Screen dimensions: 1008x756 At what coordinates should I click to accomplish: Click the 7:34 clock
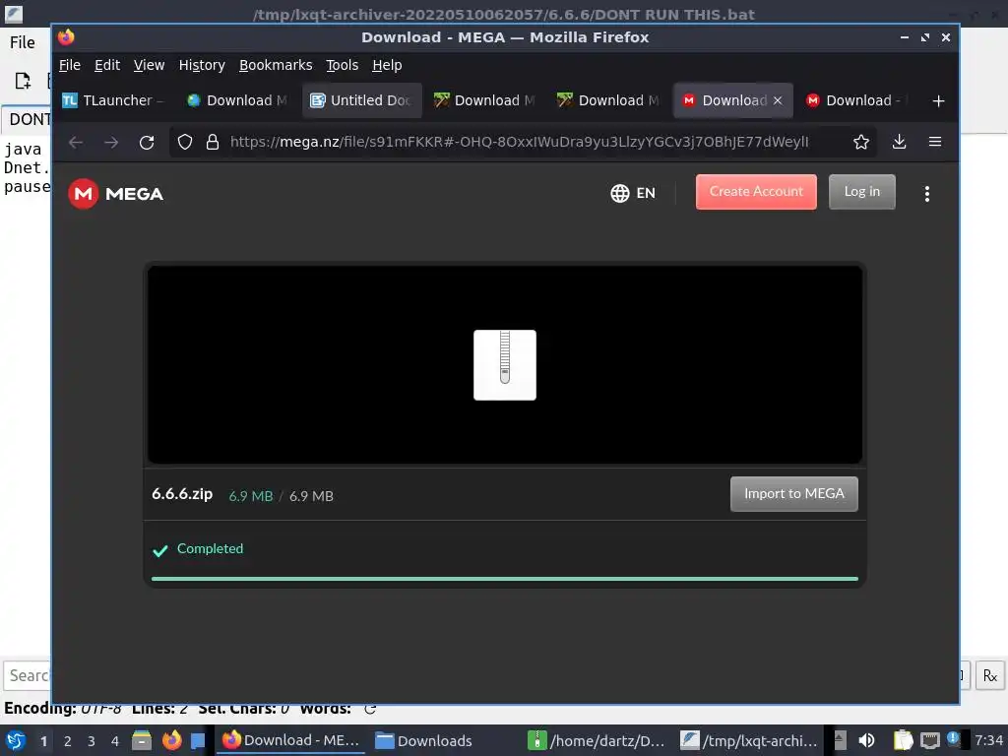(x=988, y=740)
